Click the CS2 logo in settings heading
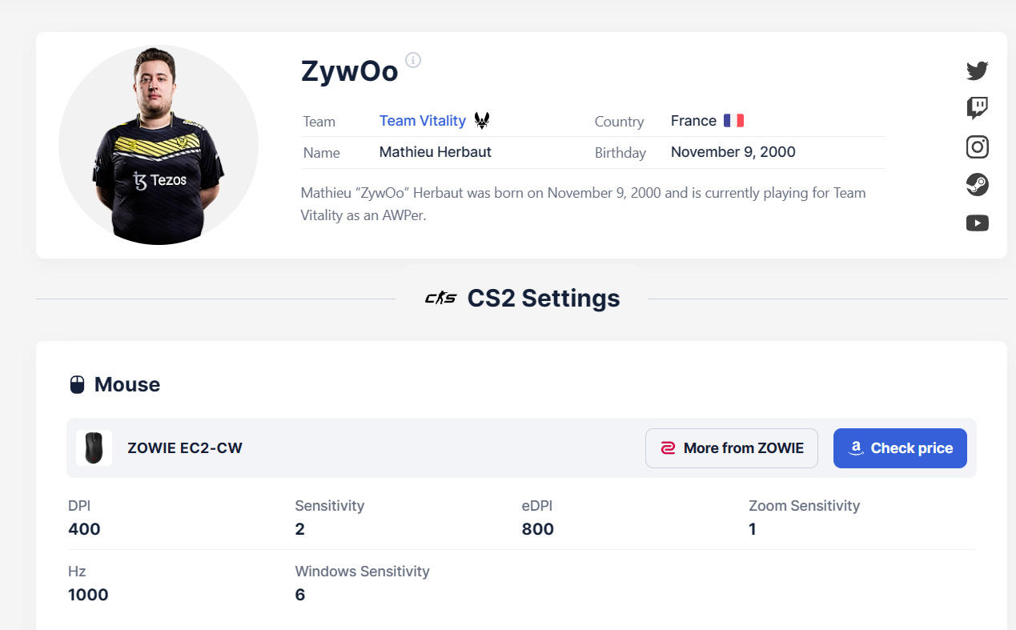1016x630 pixels. 440,299
